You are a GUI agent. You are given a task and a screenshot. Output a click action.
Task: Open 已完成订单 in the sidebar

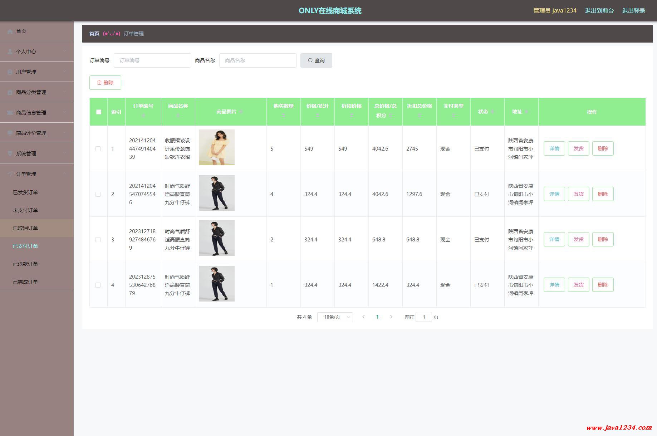click(x=37, y=282)
